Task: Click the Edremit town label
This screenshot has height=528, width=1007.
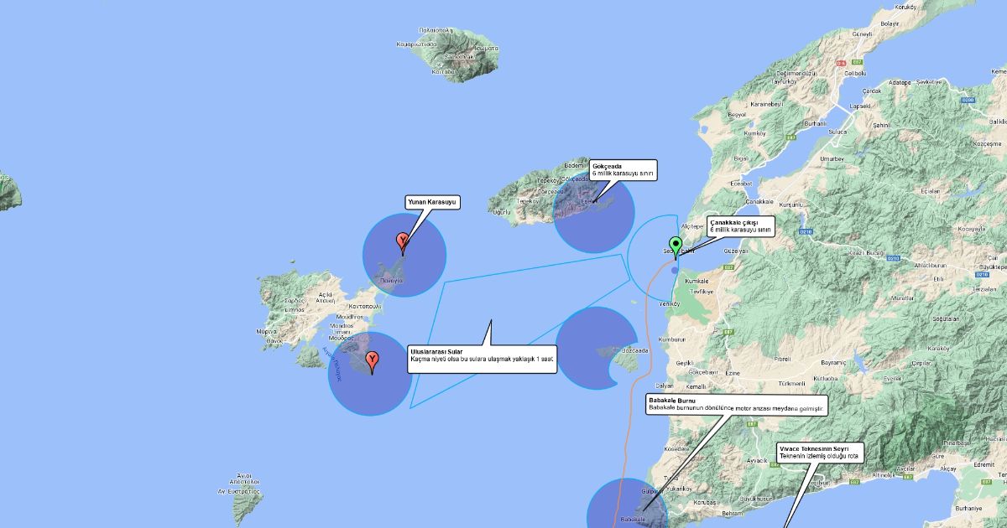Action: (984, 464)
